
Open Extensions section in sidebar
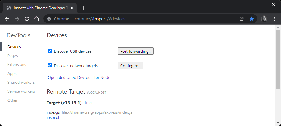(x=17, y=65)
